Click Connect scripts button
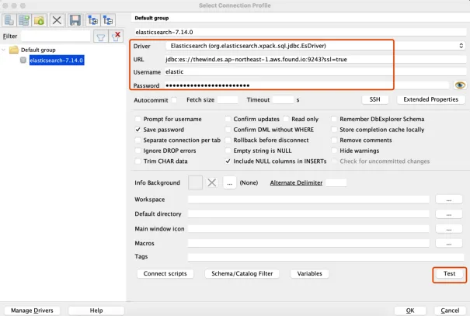This screenshot has height=316, width=470. 165,273
